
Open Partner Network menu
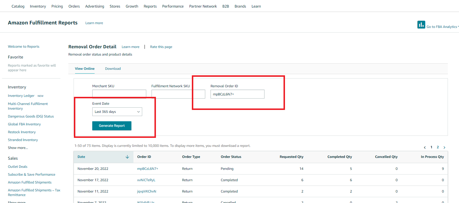coord(203,6)
